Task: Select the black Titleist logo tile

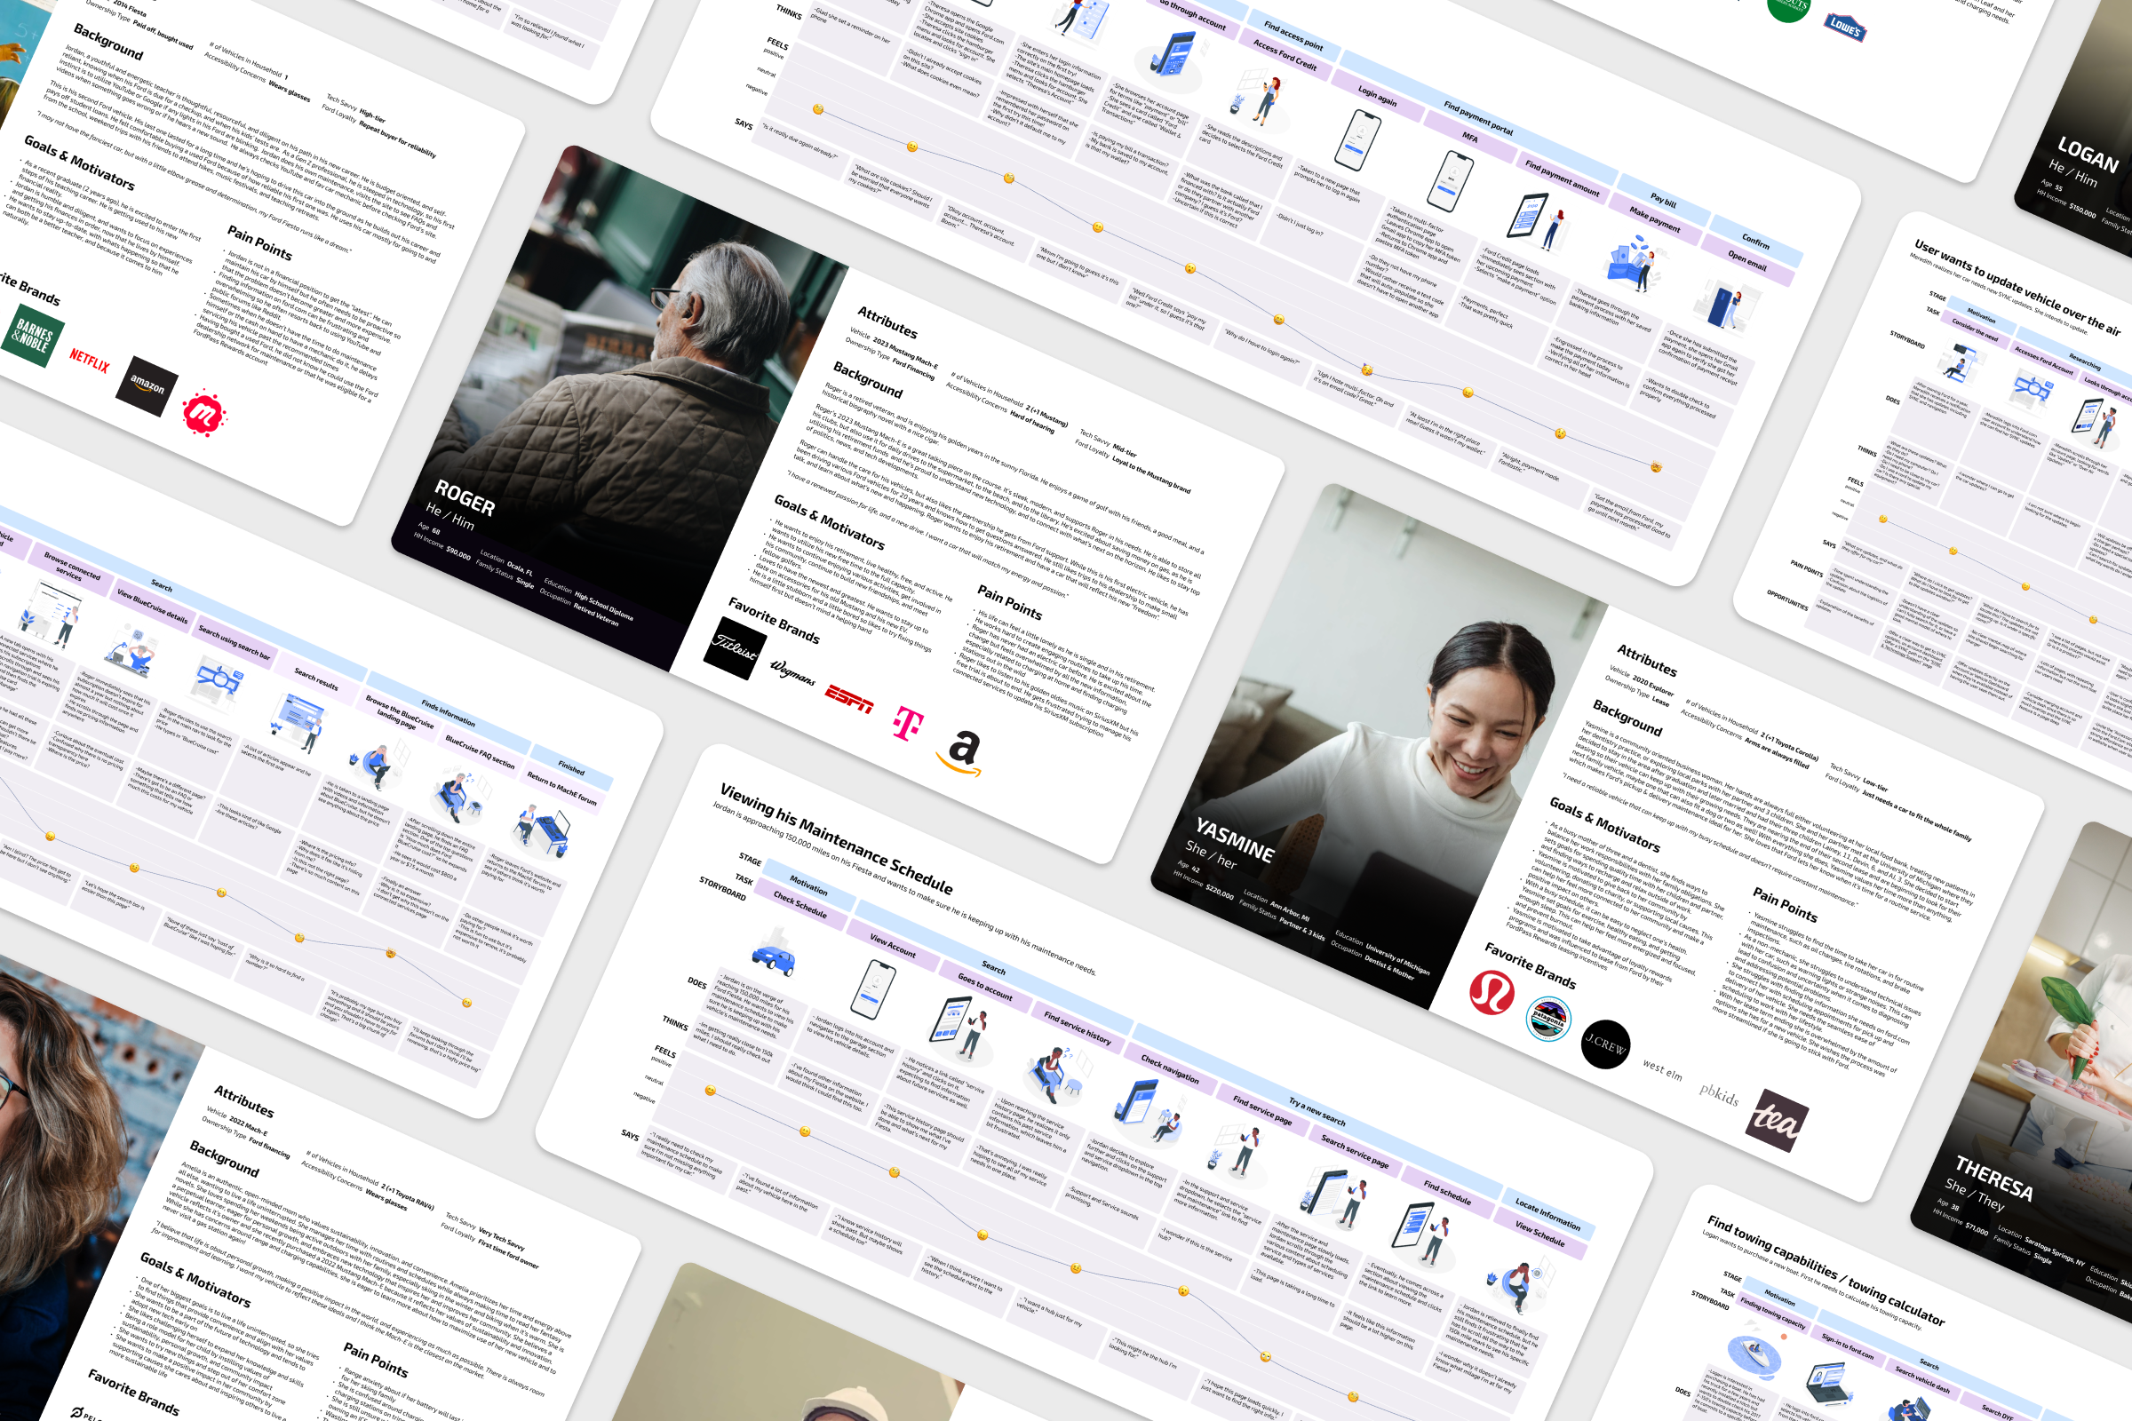Action: coord(735,648)
